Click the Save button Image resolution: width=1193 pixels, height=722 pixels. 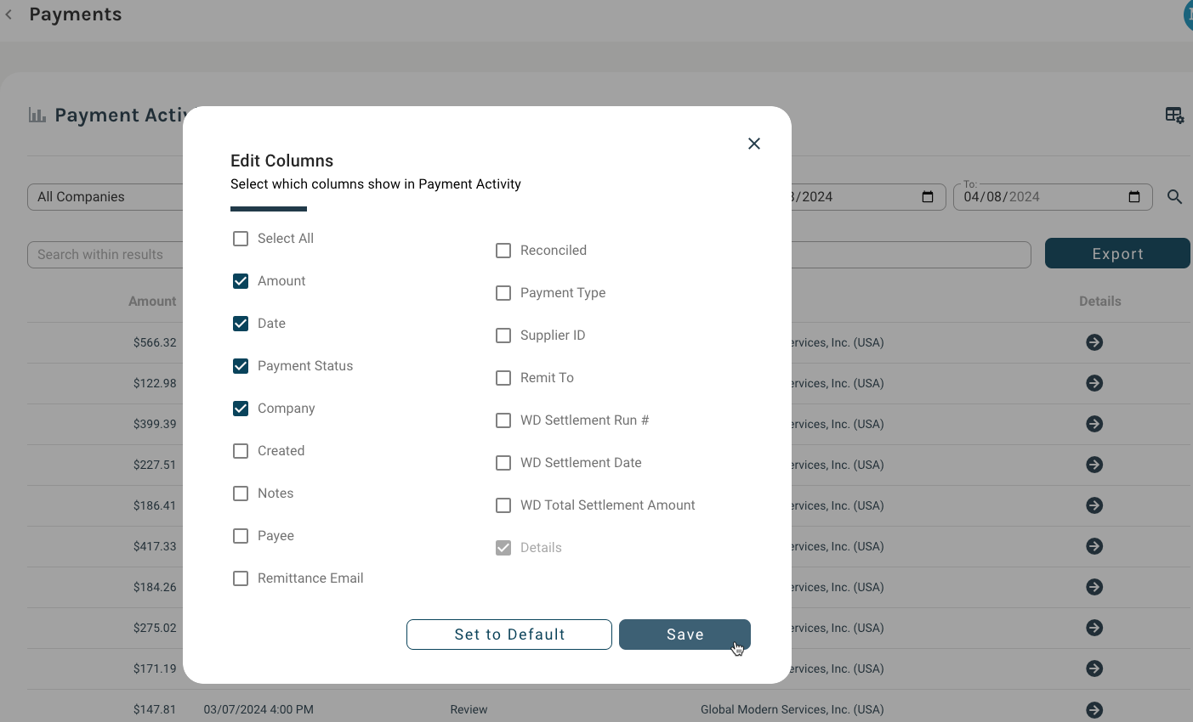pos(685,634)
